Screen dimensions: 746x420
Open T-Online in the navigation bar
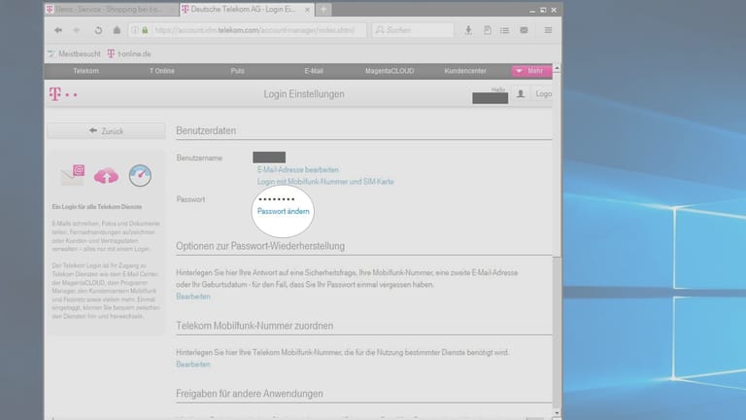coord(162,71)
